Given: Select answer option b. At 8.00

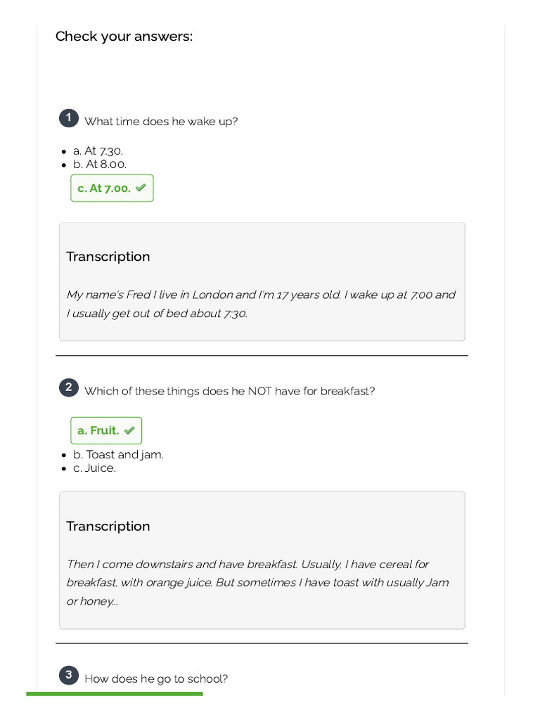Looking at the screenshot, I should [x=99, y=164].
